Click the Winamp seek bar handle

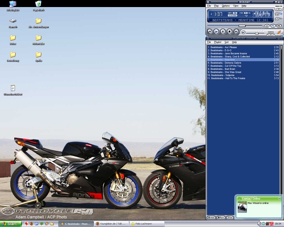[242, 26]
